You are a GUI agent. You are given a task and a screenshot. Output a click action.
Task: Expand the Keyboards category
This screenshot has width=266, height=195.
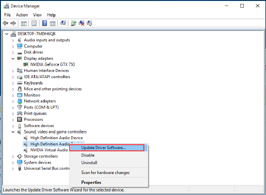(12, 83)
